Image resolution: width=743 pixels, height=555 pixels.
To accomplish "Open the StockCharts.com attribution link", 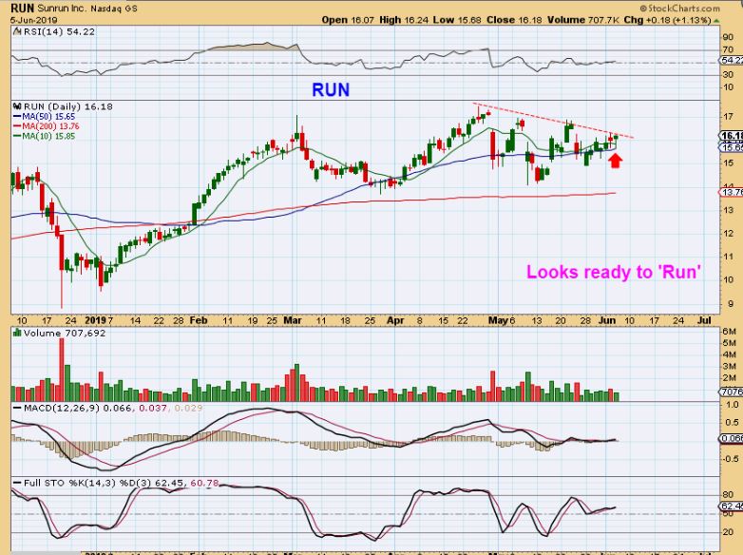I will [679, 8].
